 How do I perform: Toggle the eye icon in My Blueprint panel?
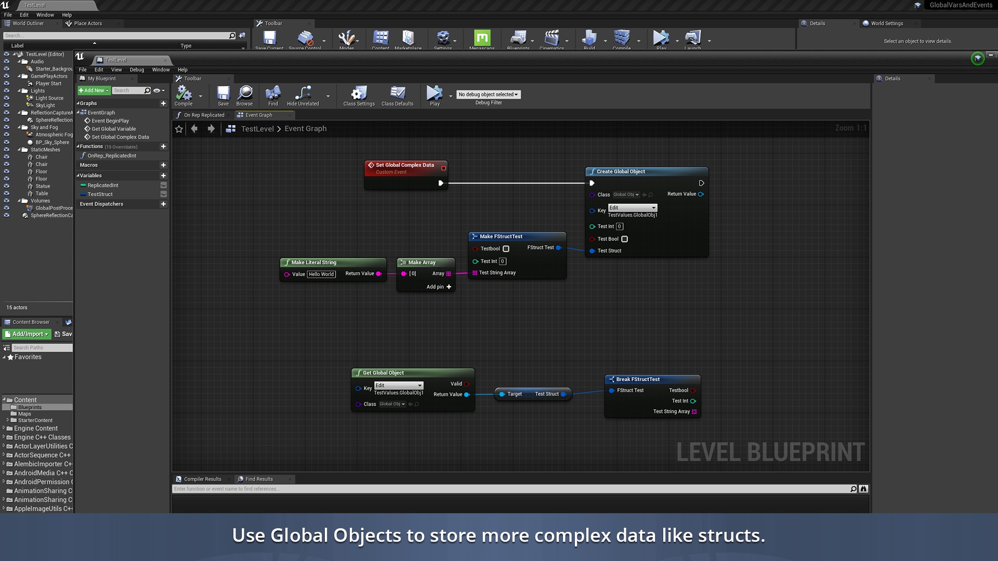pos(155,90)
